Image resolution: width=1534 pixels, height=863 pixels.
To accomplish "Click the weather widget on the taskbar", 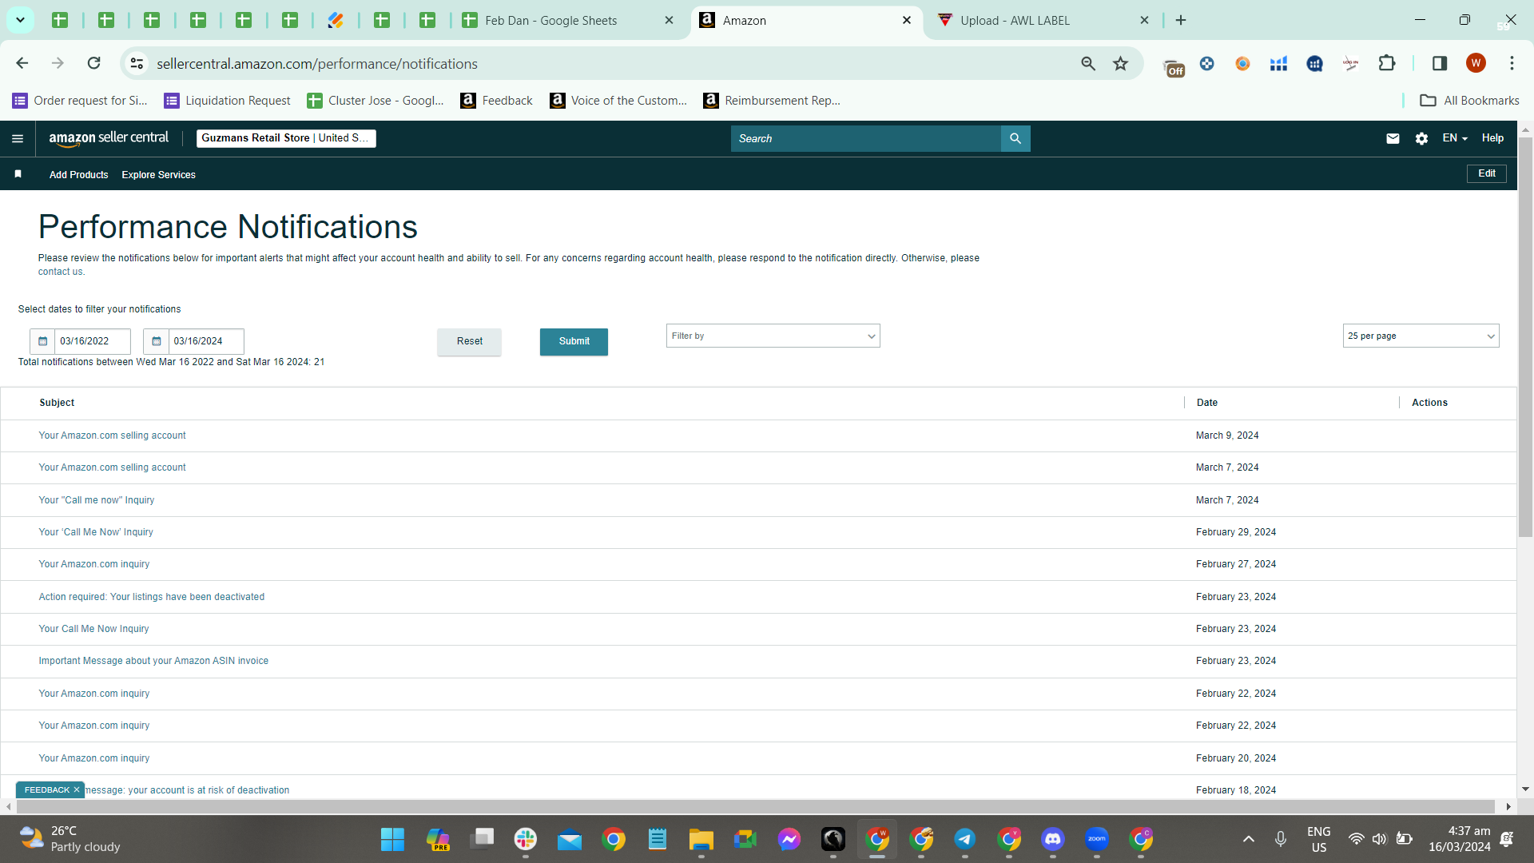I will tap(70, 839).
